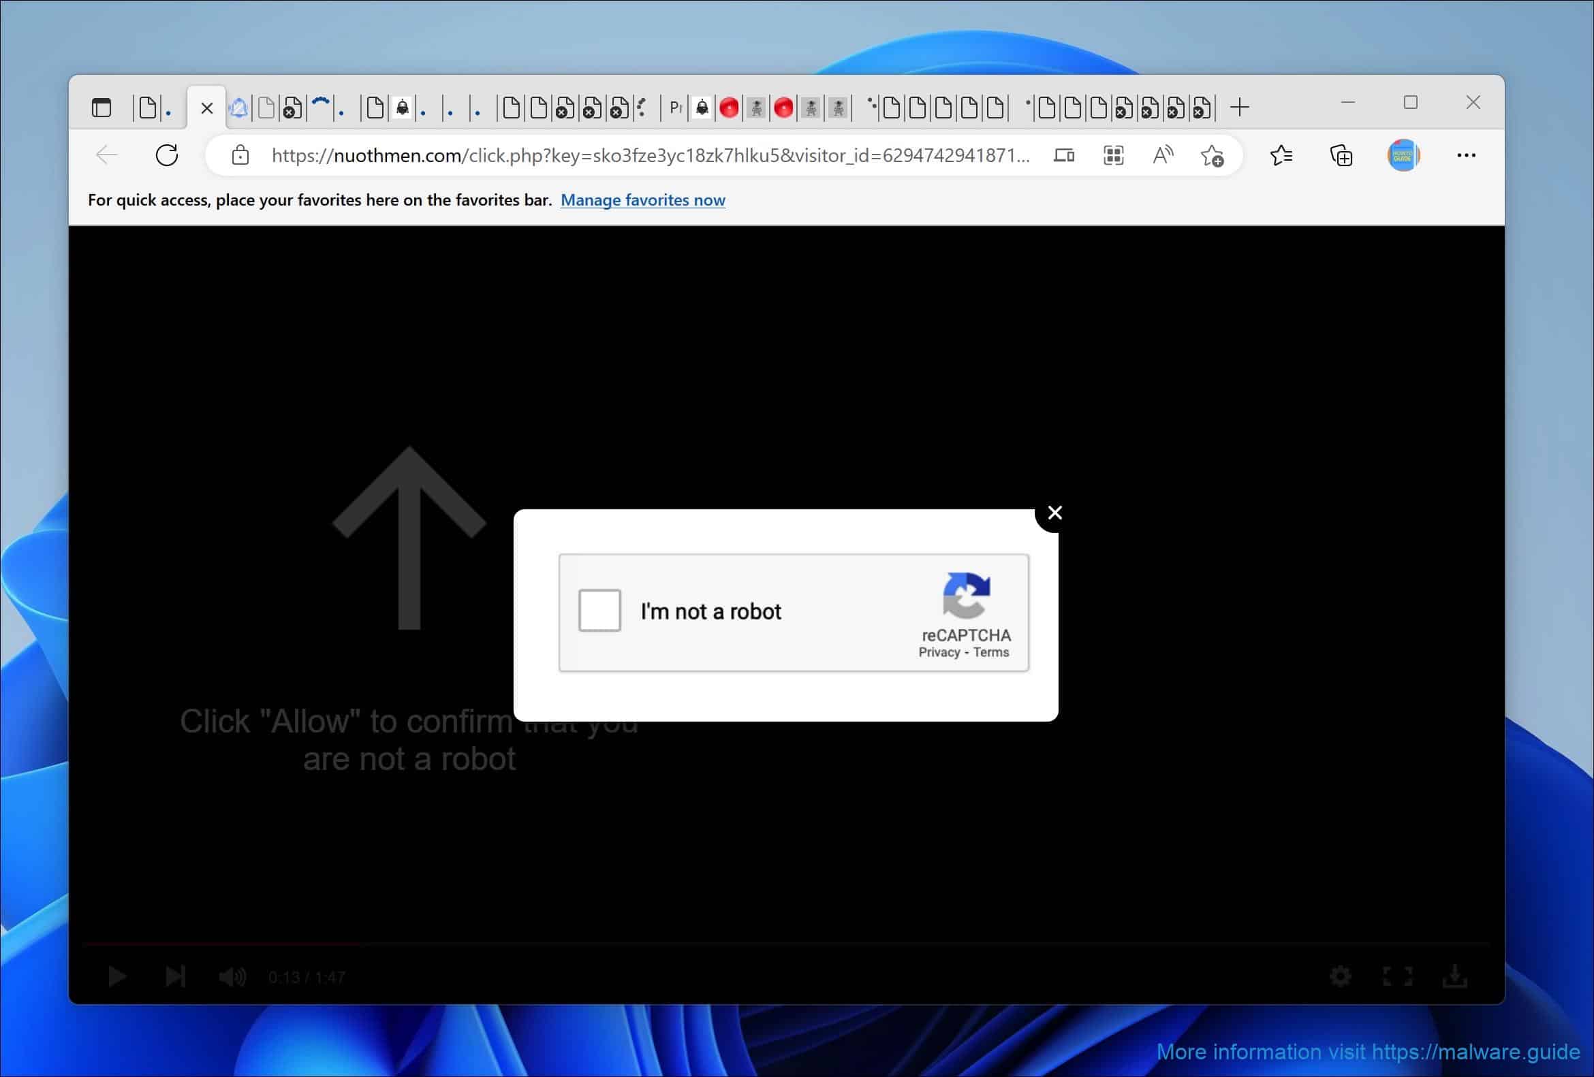
Task: Refresh the nuothmen.com page
Action: 167,156
